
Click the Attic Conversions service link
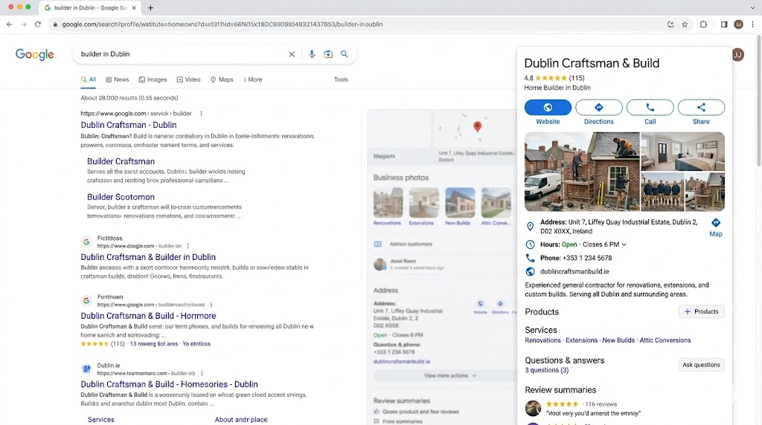665,340
